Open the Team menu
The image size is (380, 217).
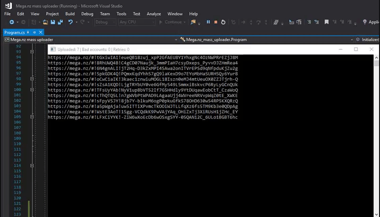(x=105, y=14)
